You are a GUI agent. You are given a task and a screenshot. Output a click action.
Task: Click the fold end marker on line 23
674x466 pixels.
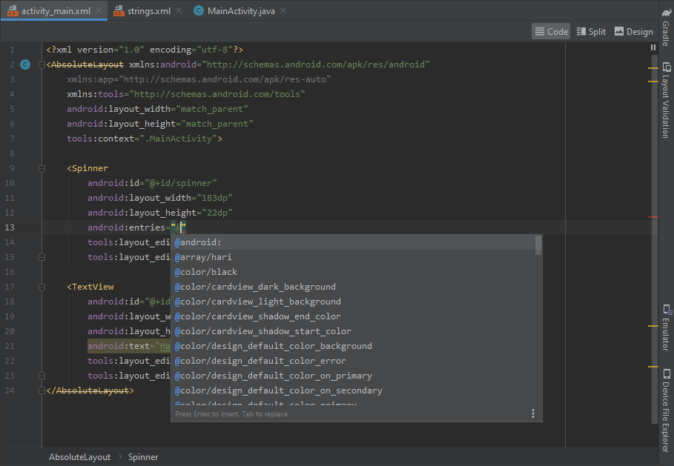pos(42,376)
